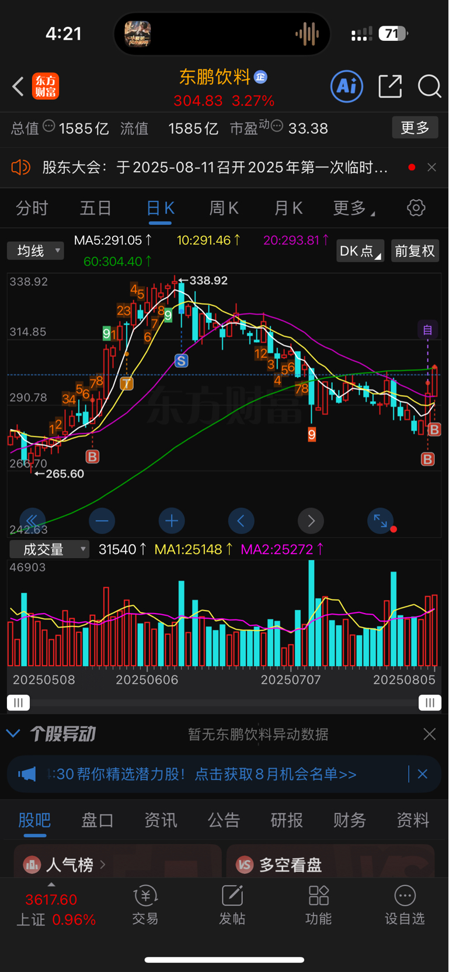Screen dimensions: 449x972
Task: Open chart settings gear icon
Action: (x=416, y=208)
